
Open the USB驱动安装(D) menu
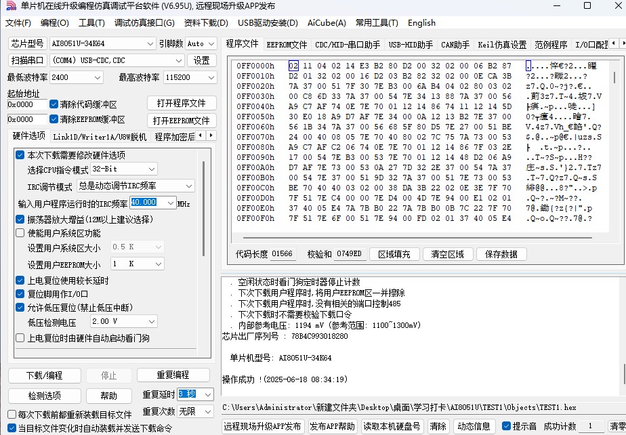pyautogui.click(x=268, y=23)
